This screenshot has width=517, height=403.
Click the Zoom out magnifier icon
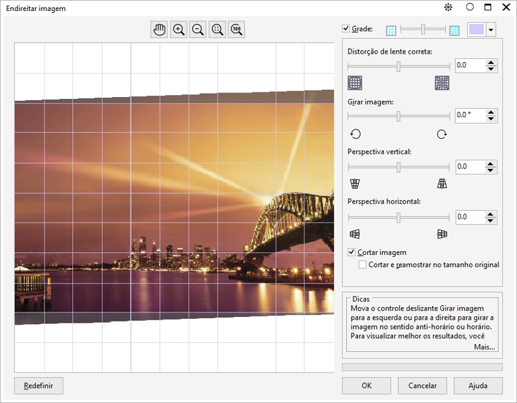[x=198, y=30]
